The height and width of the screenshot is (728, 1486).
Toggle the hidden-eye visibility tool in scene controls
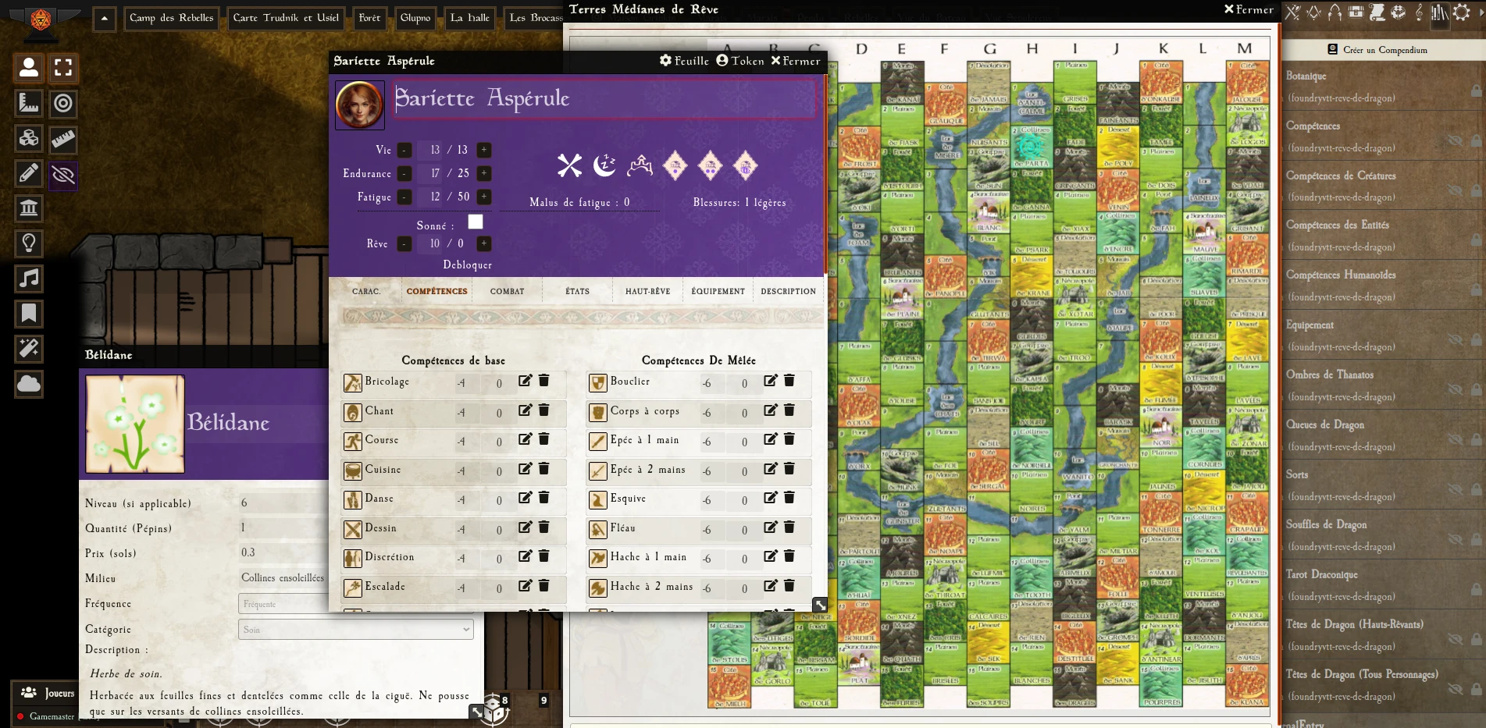63,174
